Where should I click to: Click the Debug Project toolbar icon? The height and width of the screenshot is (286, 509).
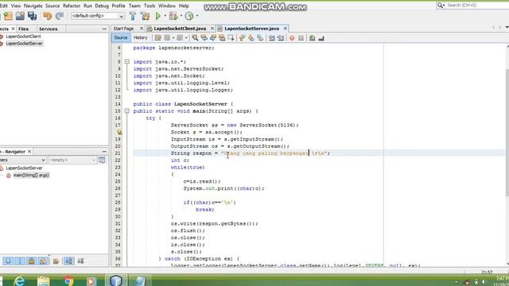(173, 16)
